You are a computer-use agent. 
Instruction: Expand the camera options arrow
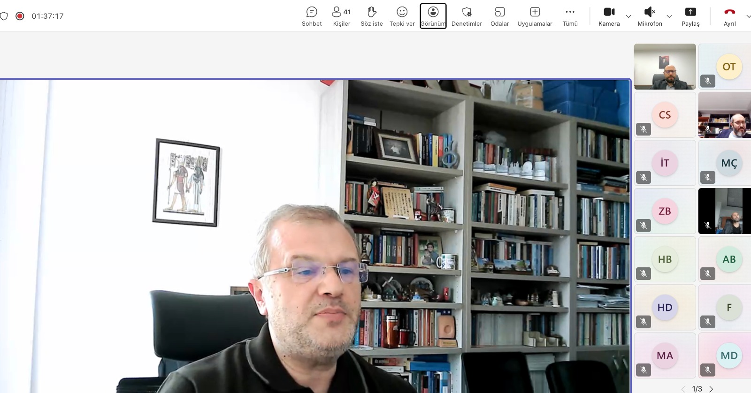pos(628,16)
